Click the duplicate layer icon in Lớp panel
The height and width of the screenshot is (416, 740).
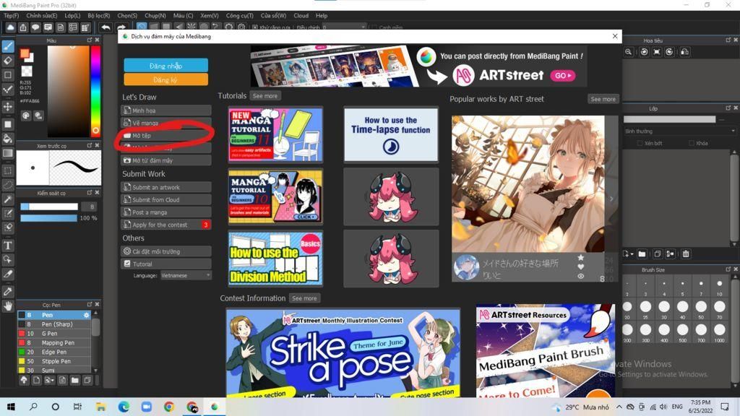pyautogui.click(x=658, y=253)
